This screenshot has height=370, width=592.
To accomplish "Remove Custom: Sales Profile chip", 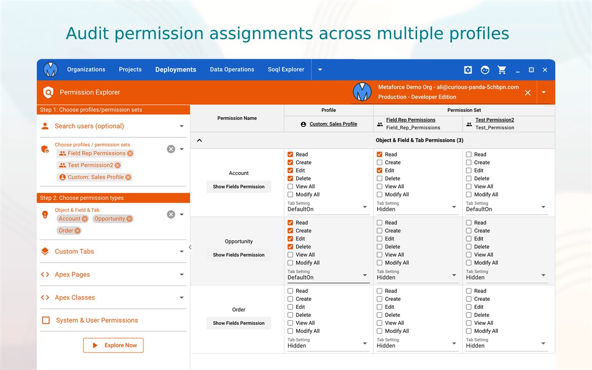I will (128, 177).
